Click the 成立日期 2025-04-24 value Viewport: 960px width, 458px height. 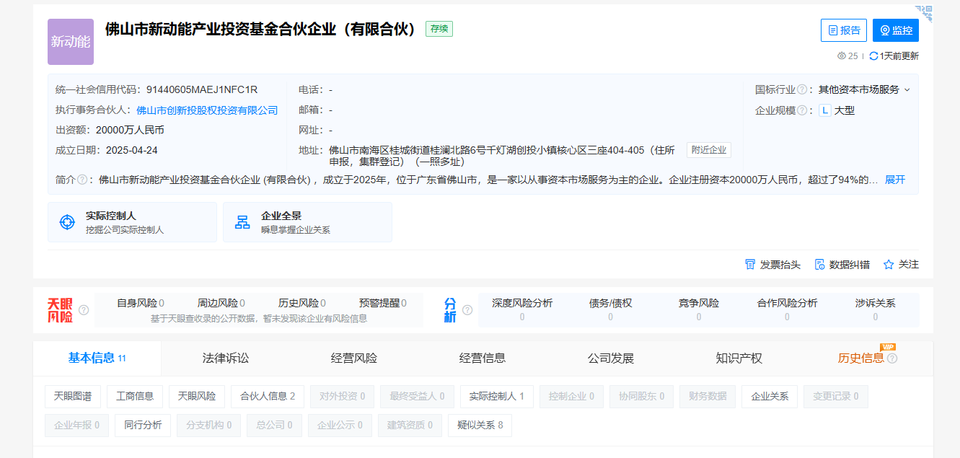[x=132, y=151]
